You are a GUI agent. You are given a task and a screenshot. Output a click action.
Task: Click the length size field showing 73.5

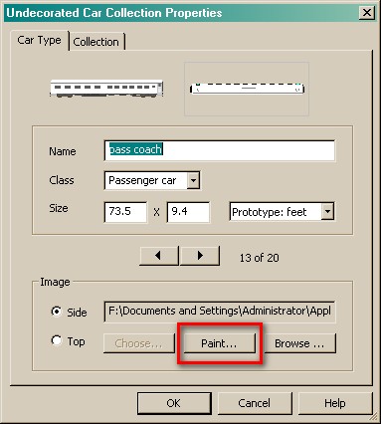[x=125, y=212]
